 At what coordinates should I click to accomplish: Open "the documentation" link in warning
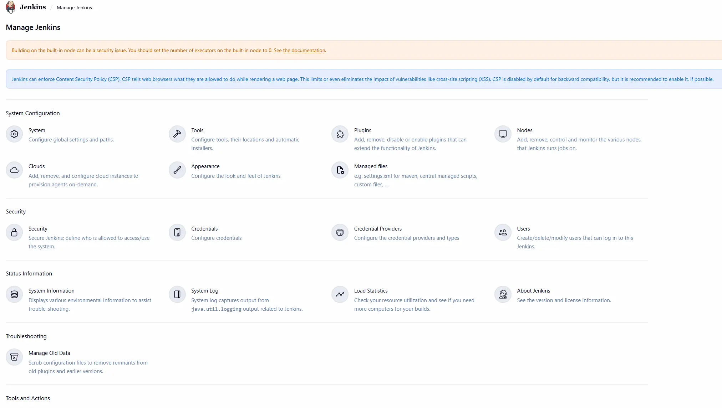[304, 51]
